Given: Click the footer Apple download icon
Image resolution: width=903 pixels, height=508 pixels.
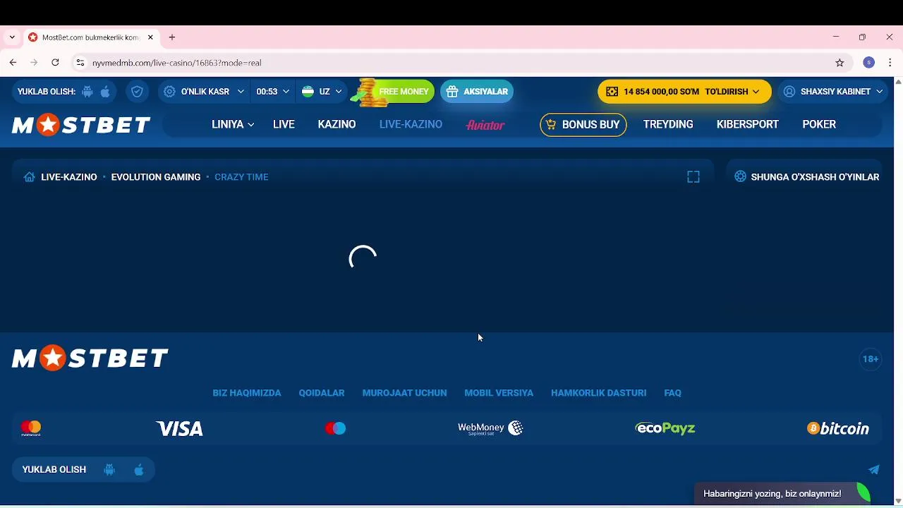Looking at the screenshot, I should [139, 470].
